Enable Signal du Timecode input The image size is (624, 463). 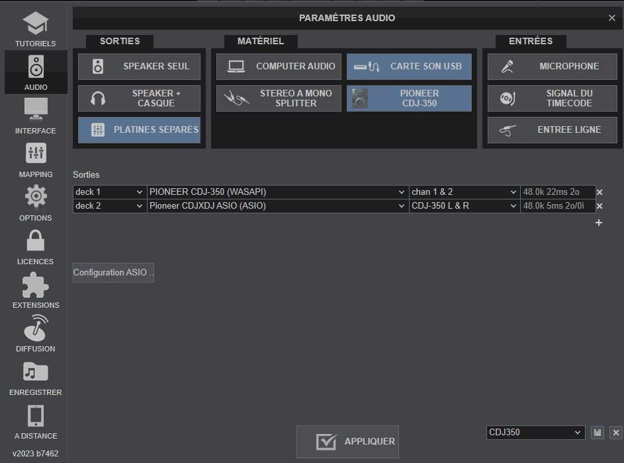point(553,98)
